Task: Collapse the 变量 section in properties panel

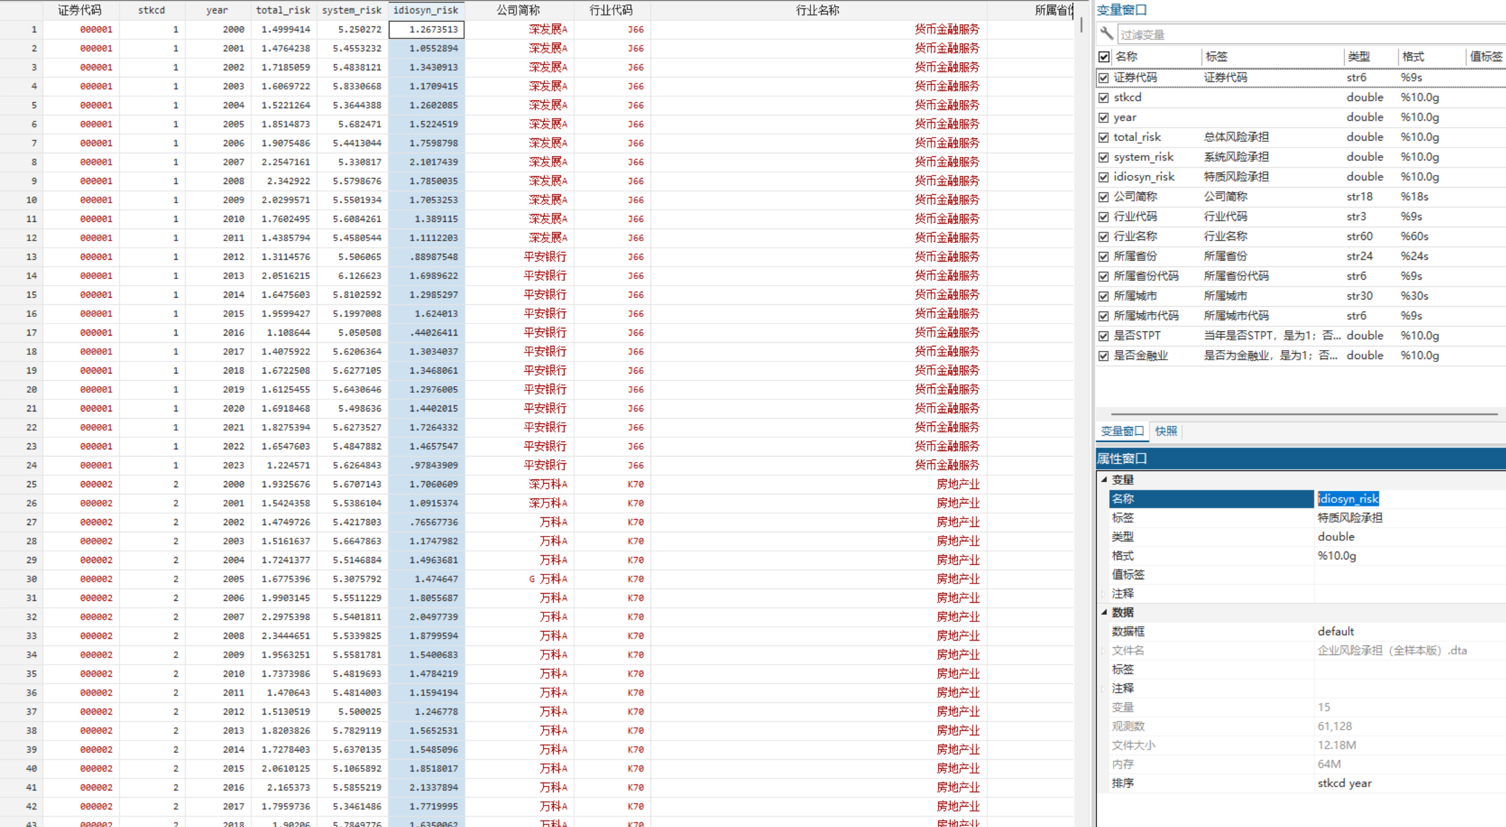Action: pyautogui.click(x=1104, y=479)
